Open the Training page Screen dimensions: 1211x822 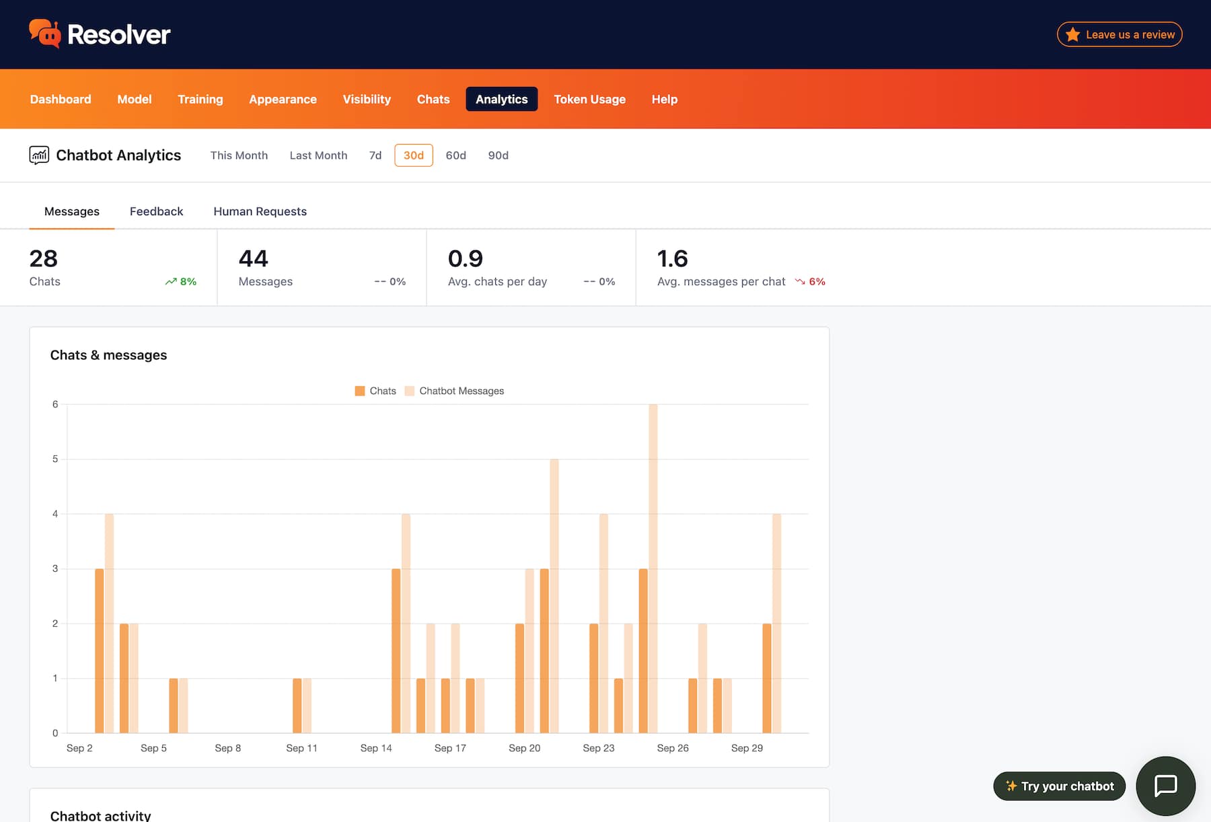(x=200, y=99)
